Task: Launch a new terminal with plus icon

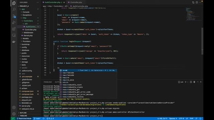Action: click(x=186, y=82)
